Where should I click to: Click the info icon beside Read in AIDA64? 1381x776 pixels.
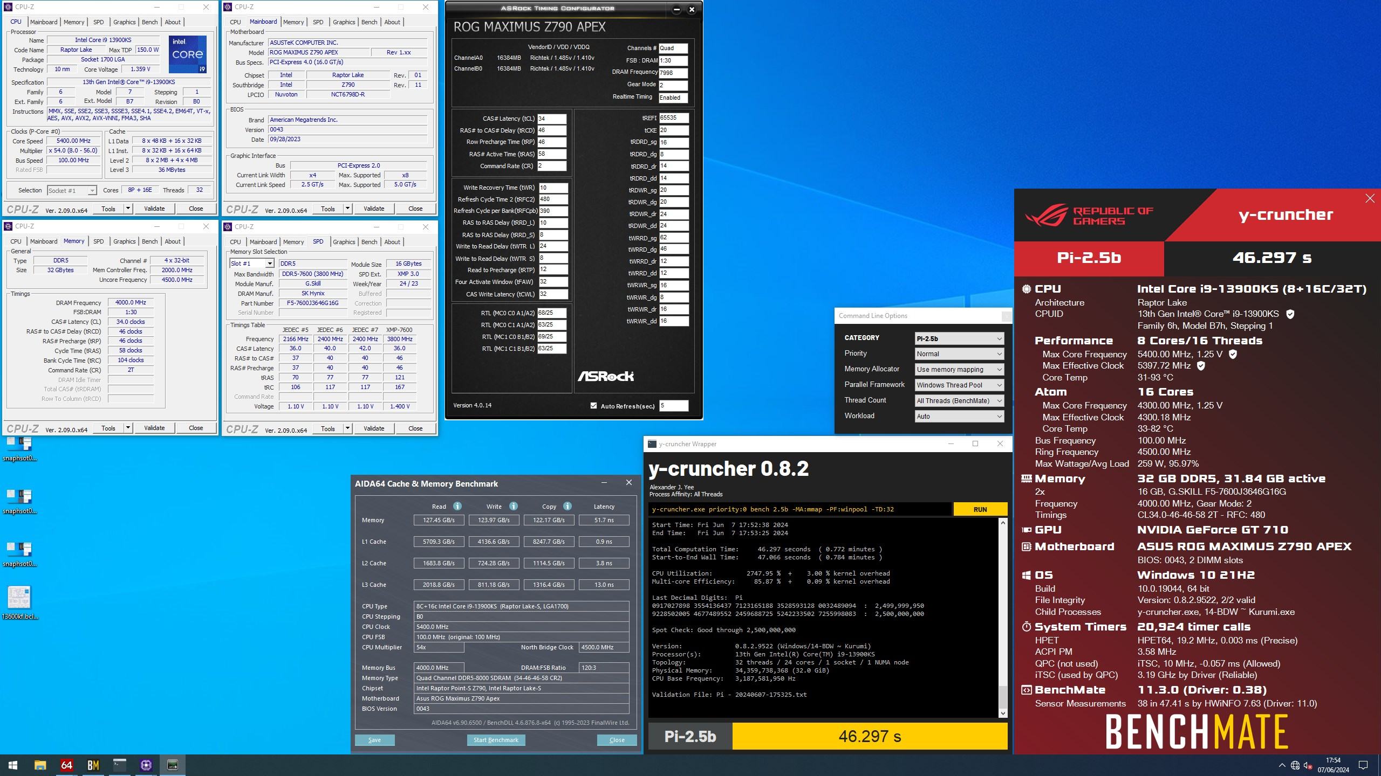[457, 506]
